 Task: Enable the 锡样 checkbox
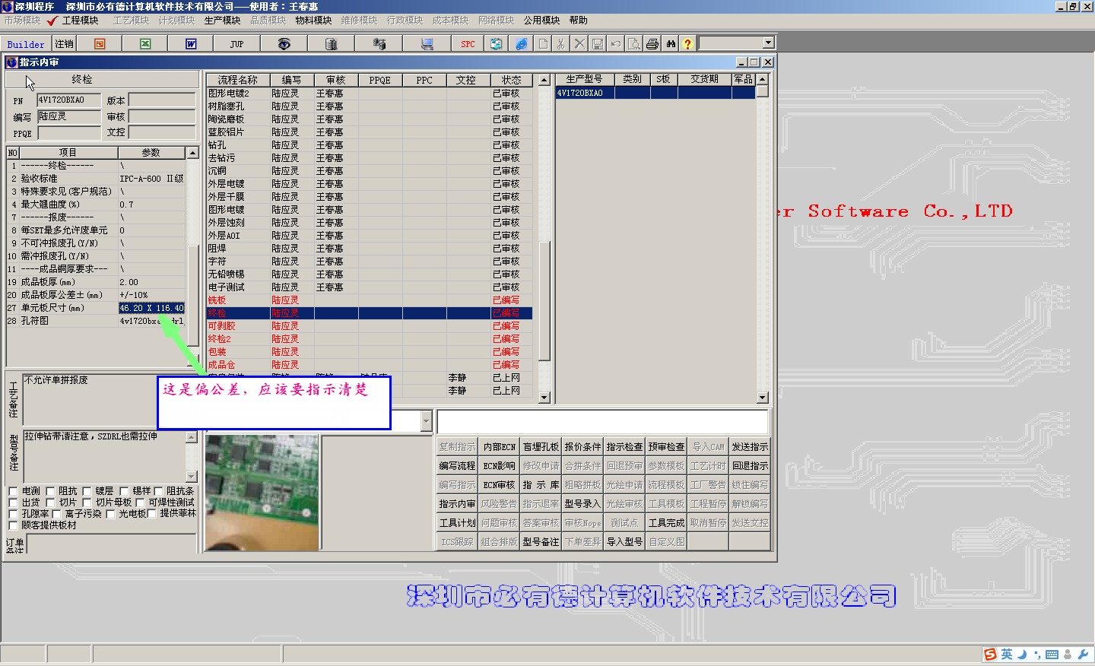coord(124,491)
